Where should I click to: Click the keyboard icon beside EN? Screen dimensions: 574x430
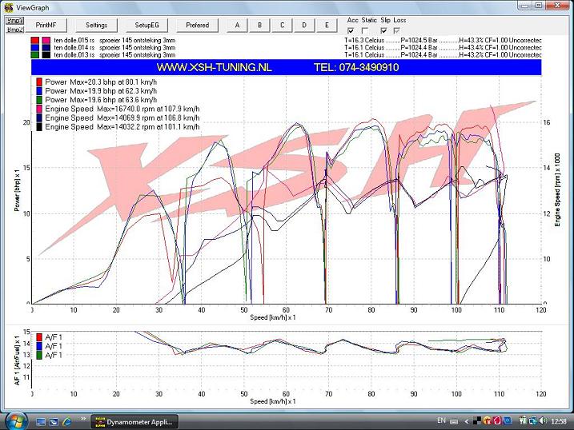(454, 421)
